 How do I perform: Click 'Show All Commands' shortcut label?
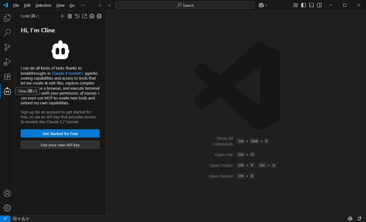[x=222, y=141]
